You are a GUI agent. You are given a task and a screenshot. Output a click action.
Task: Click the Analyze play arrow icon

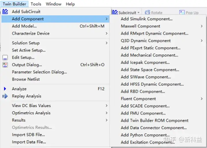tap(5, 89)
